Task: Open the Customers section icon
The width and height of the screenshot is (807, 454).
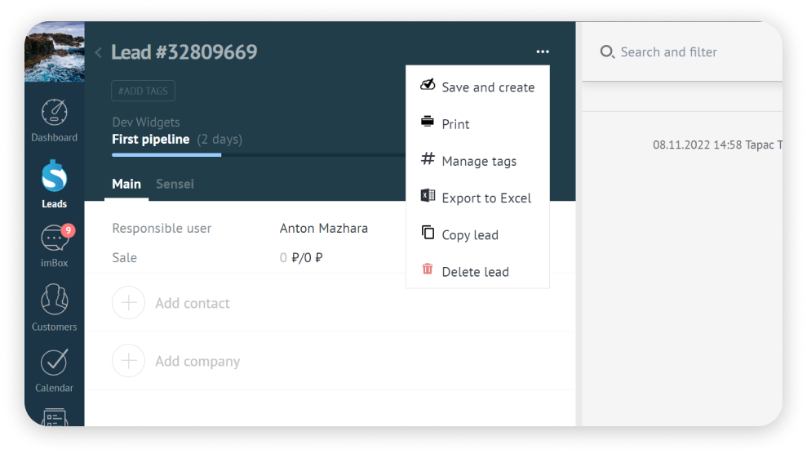Action: (54, 300)
